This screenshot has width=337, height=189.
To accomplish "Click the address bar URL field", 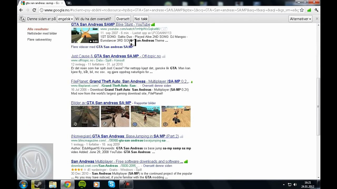I will 171,10.
